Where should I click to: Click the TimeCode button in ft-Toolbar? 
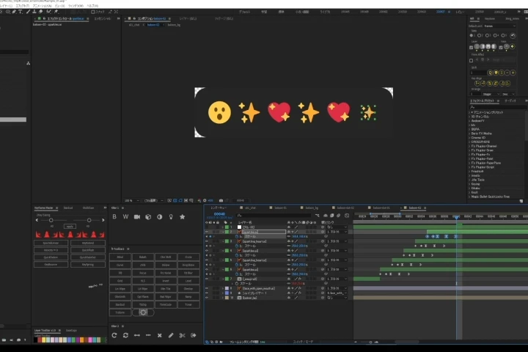click(166, 304)
